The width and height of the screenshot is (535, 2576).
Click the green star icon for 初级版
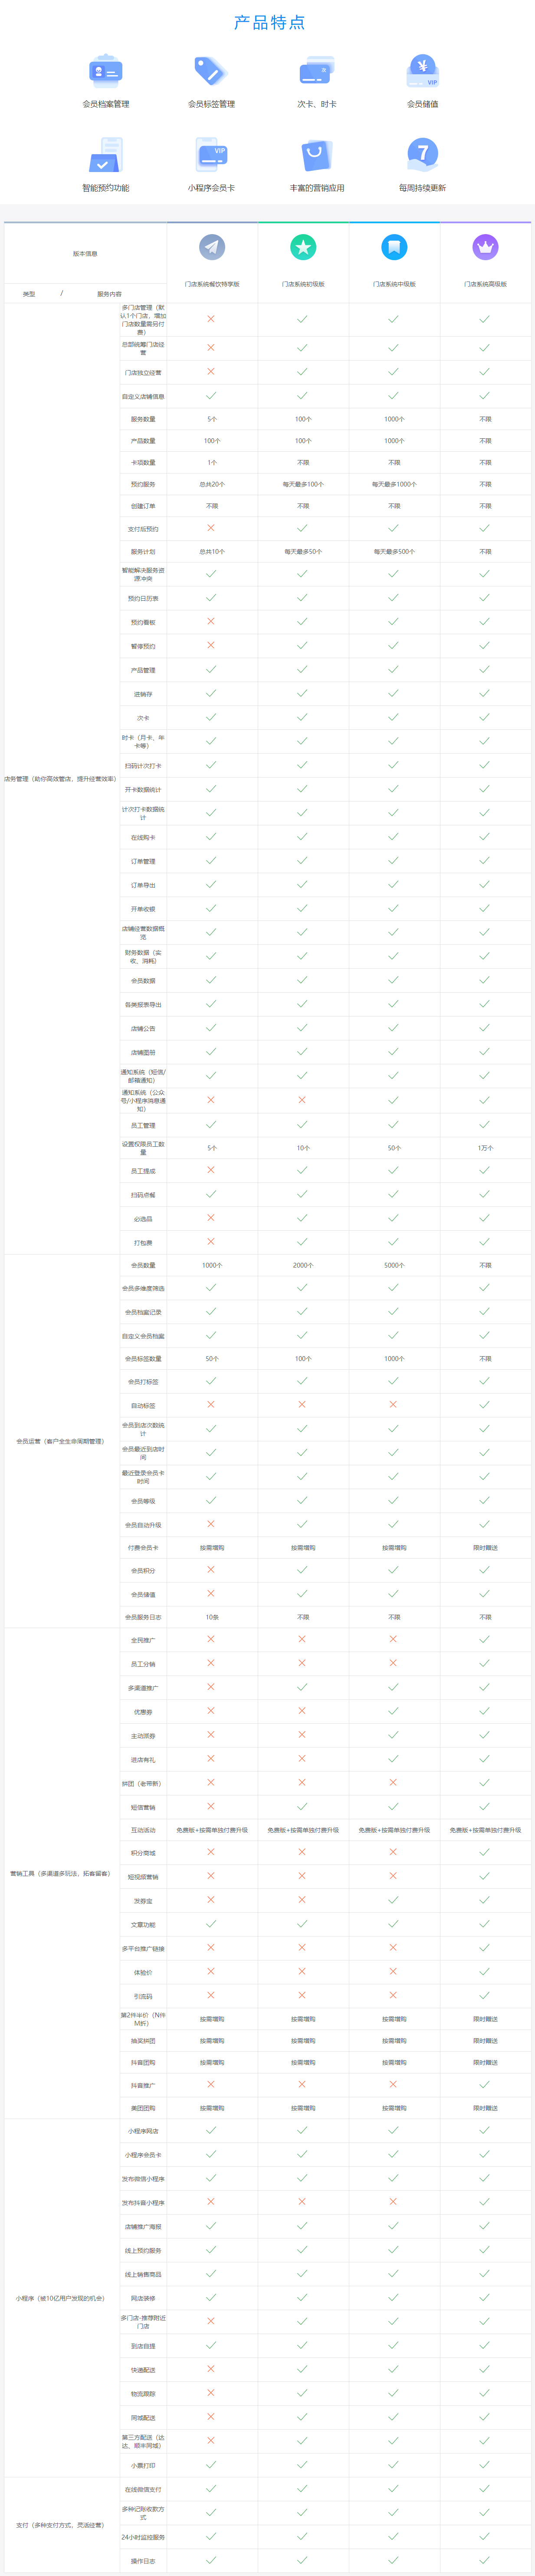pos(302,247)
